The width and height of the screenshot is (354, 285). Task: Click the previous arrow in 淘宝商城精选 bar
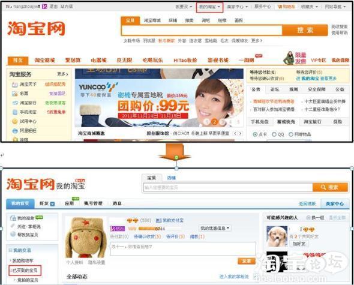click(235, 133)
